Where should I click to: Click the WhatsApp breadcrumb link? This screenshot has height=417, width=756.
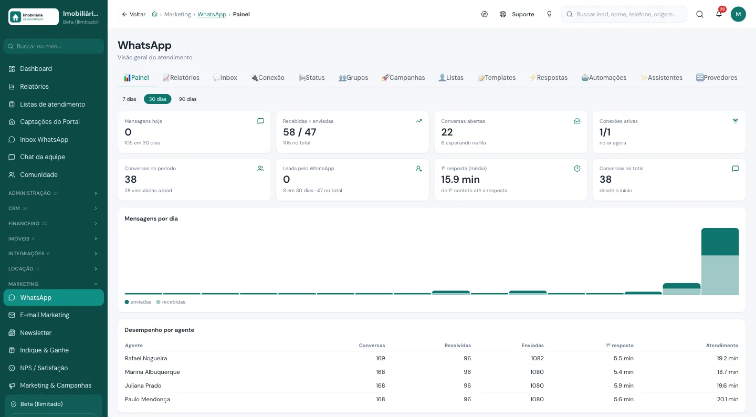point(212,14)
